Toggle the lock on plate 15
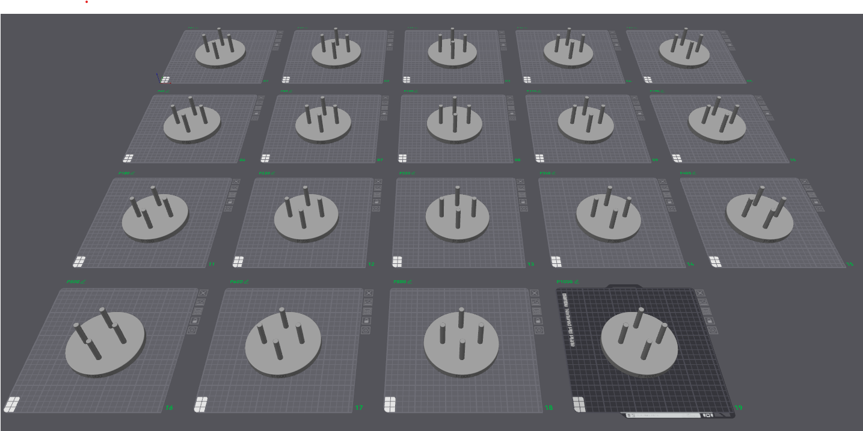 (816, 202)
